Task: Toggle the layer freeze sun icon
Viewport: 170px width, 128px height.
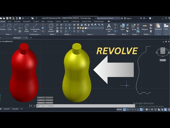Action: [80, 28]
